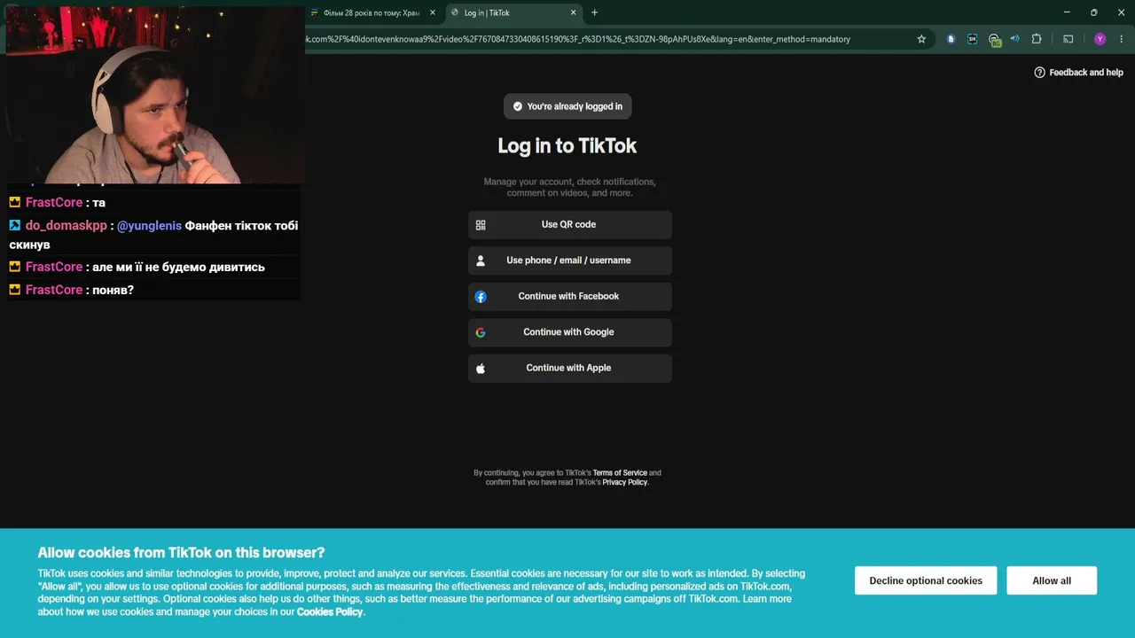The image size is (1135, 638).
Task: Click the Facebook logo icon
Action: (x=481, y=297)
